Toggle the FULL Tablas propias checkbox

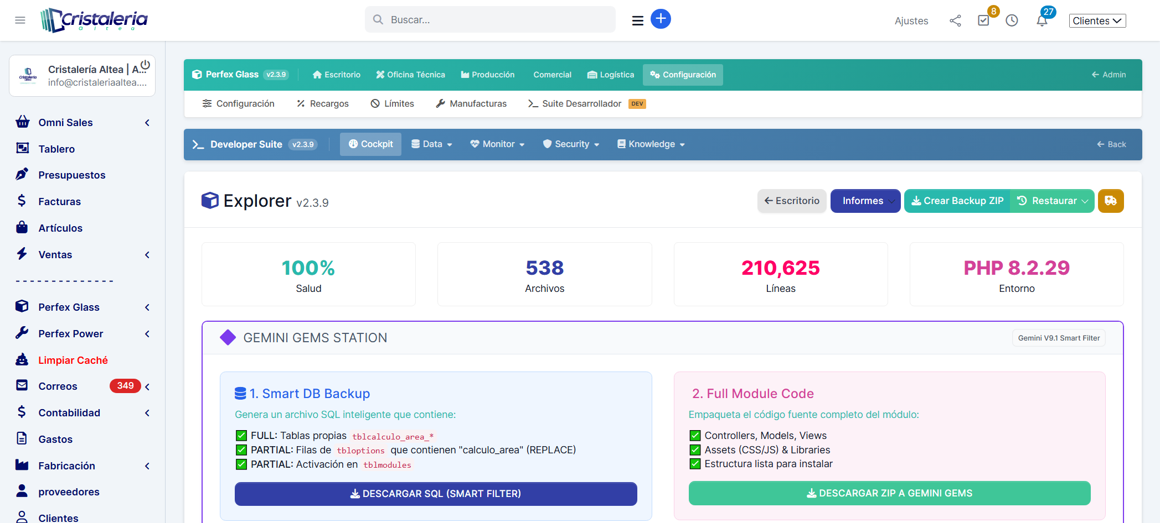241,436
